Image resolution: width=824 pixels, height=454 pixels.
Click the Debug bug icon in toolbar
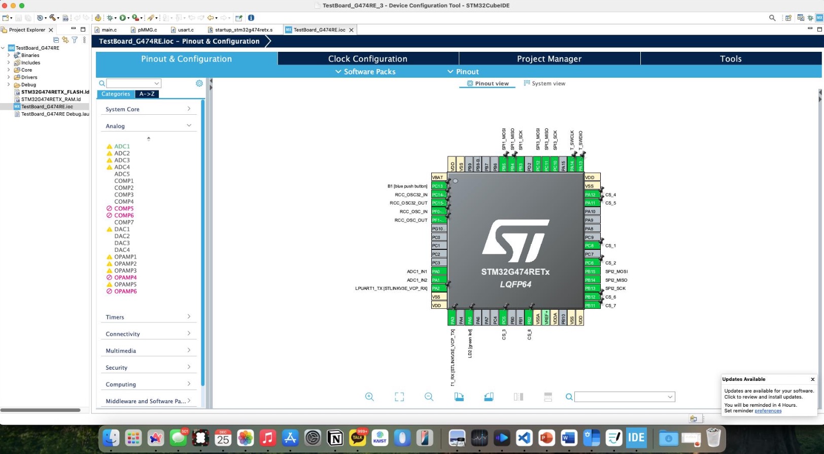[110, 18]
